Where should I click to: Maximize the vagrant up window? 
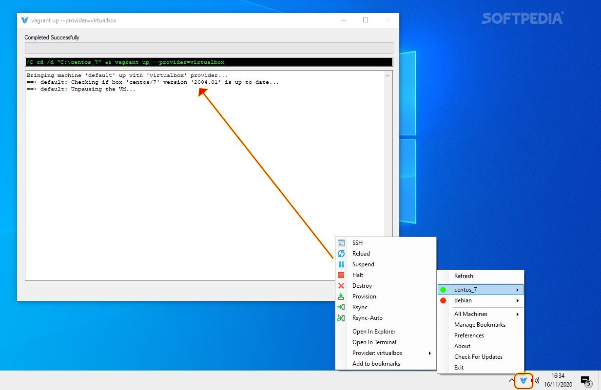(x=366, y=20)
